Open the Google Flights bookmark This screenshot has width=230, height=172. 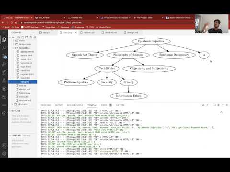click(x=103, y=27)
